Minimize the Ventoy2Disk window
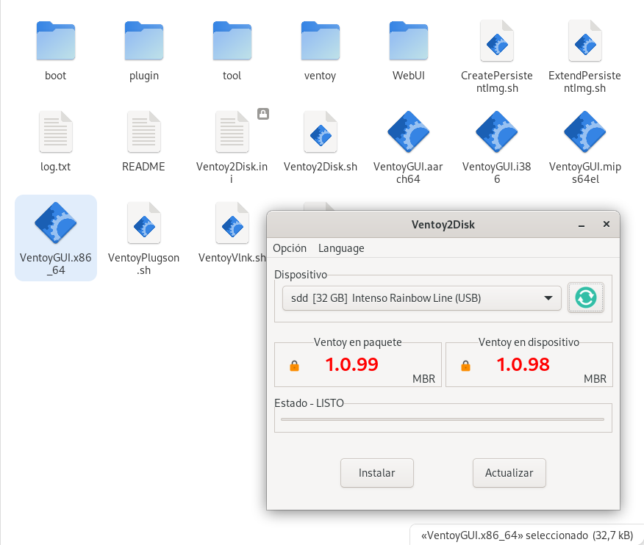The image size is (644, 545). click(x=582, y=225)
